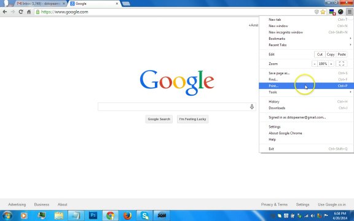Open the computer monitor taskbar icon
Viewport: 354px width, 221px height.
42,215
